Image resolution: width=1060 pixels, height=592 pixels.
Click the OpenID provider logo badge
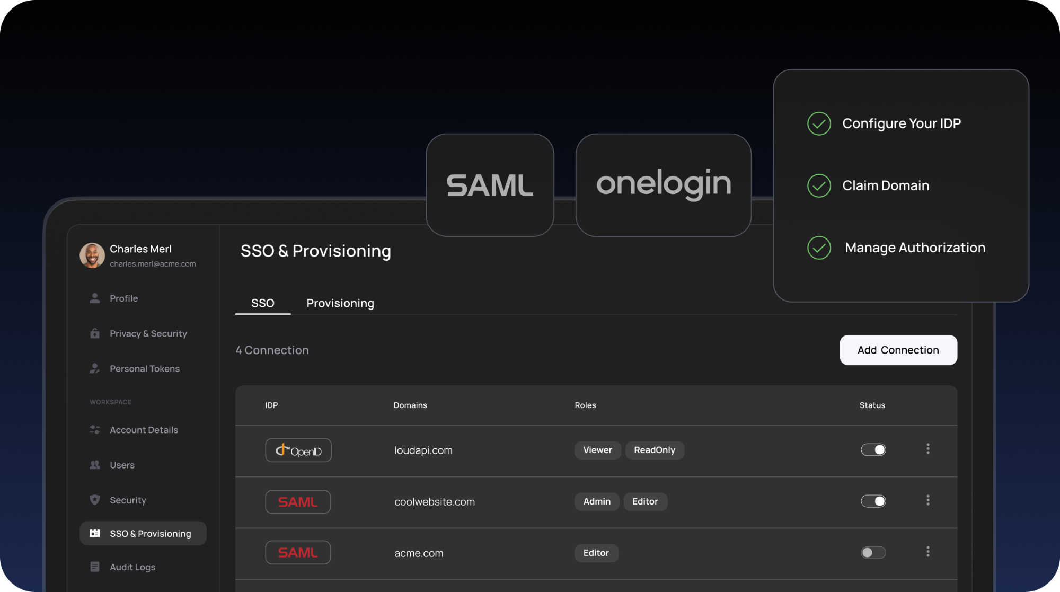pyautogui.click(x=298, y=450)
